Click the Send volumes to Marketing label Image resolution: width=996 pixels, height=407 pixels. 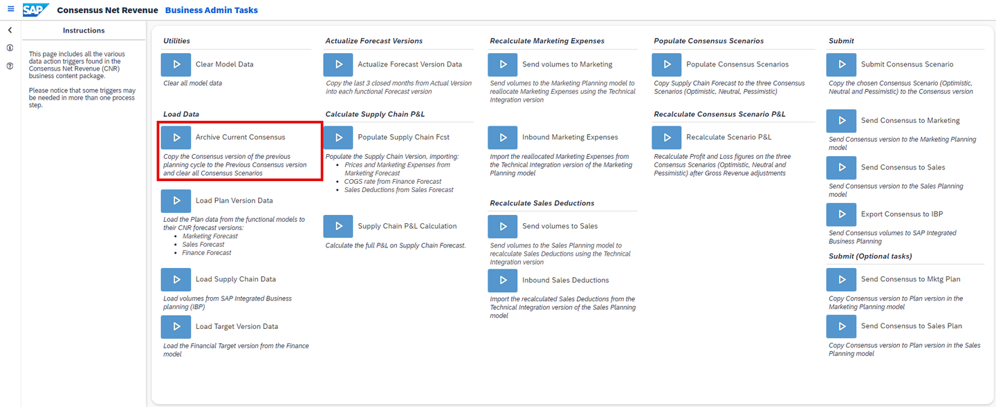coord(567,64)
